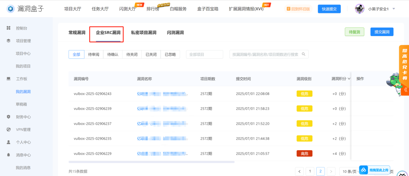Click the cloud upload icon 拖拽至此上传
The width and height of the screenshot is (409, 176).
tap(364, 170)
